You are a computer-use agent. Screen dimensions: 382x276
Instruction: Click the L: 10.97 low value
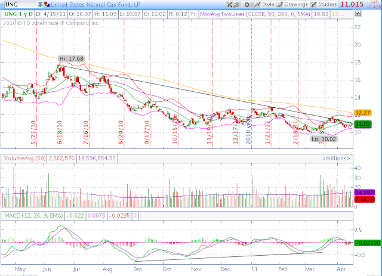(x=130, y=14)
